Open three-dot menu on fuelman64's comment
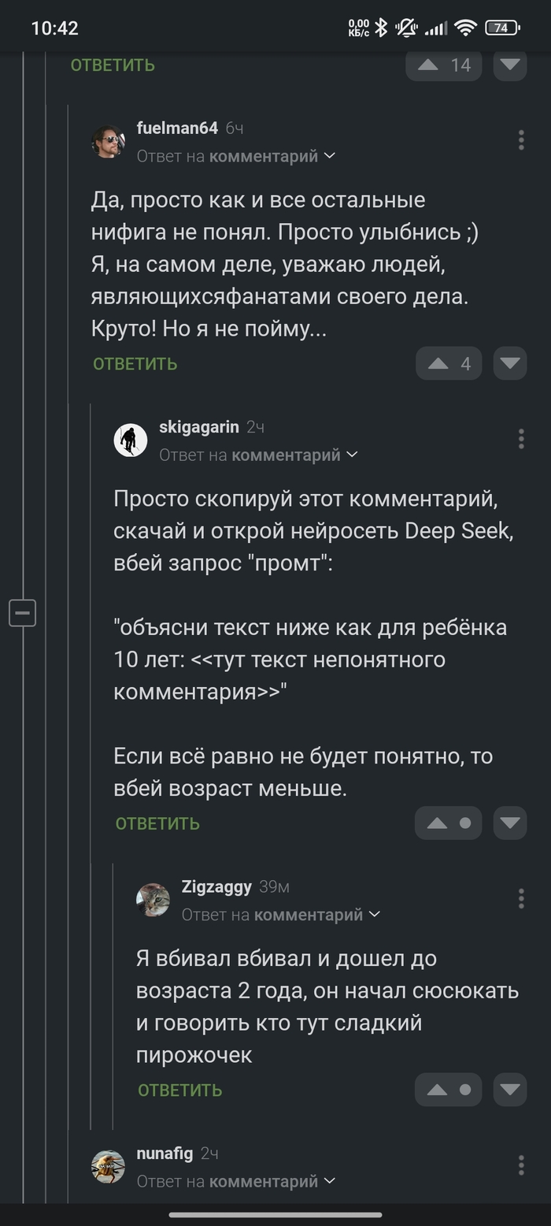Image resolution: width=551 pixels, height=1226 pixels. point(521,140)
